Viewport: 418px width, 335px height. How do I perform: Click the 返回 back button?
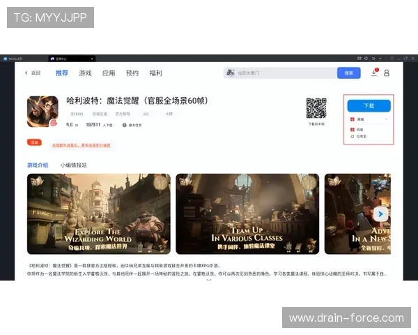(33, 73)
